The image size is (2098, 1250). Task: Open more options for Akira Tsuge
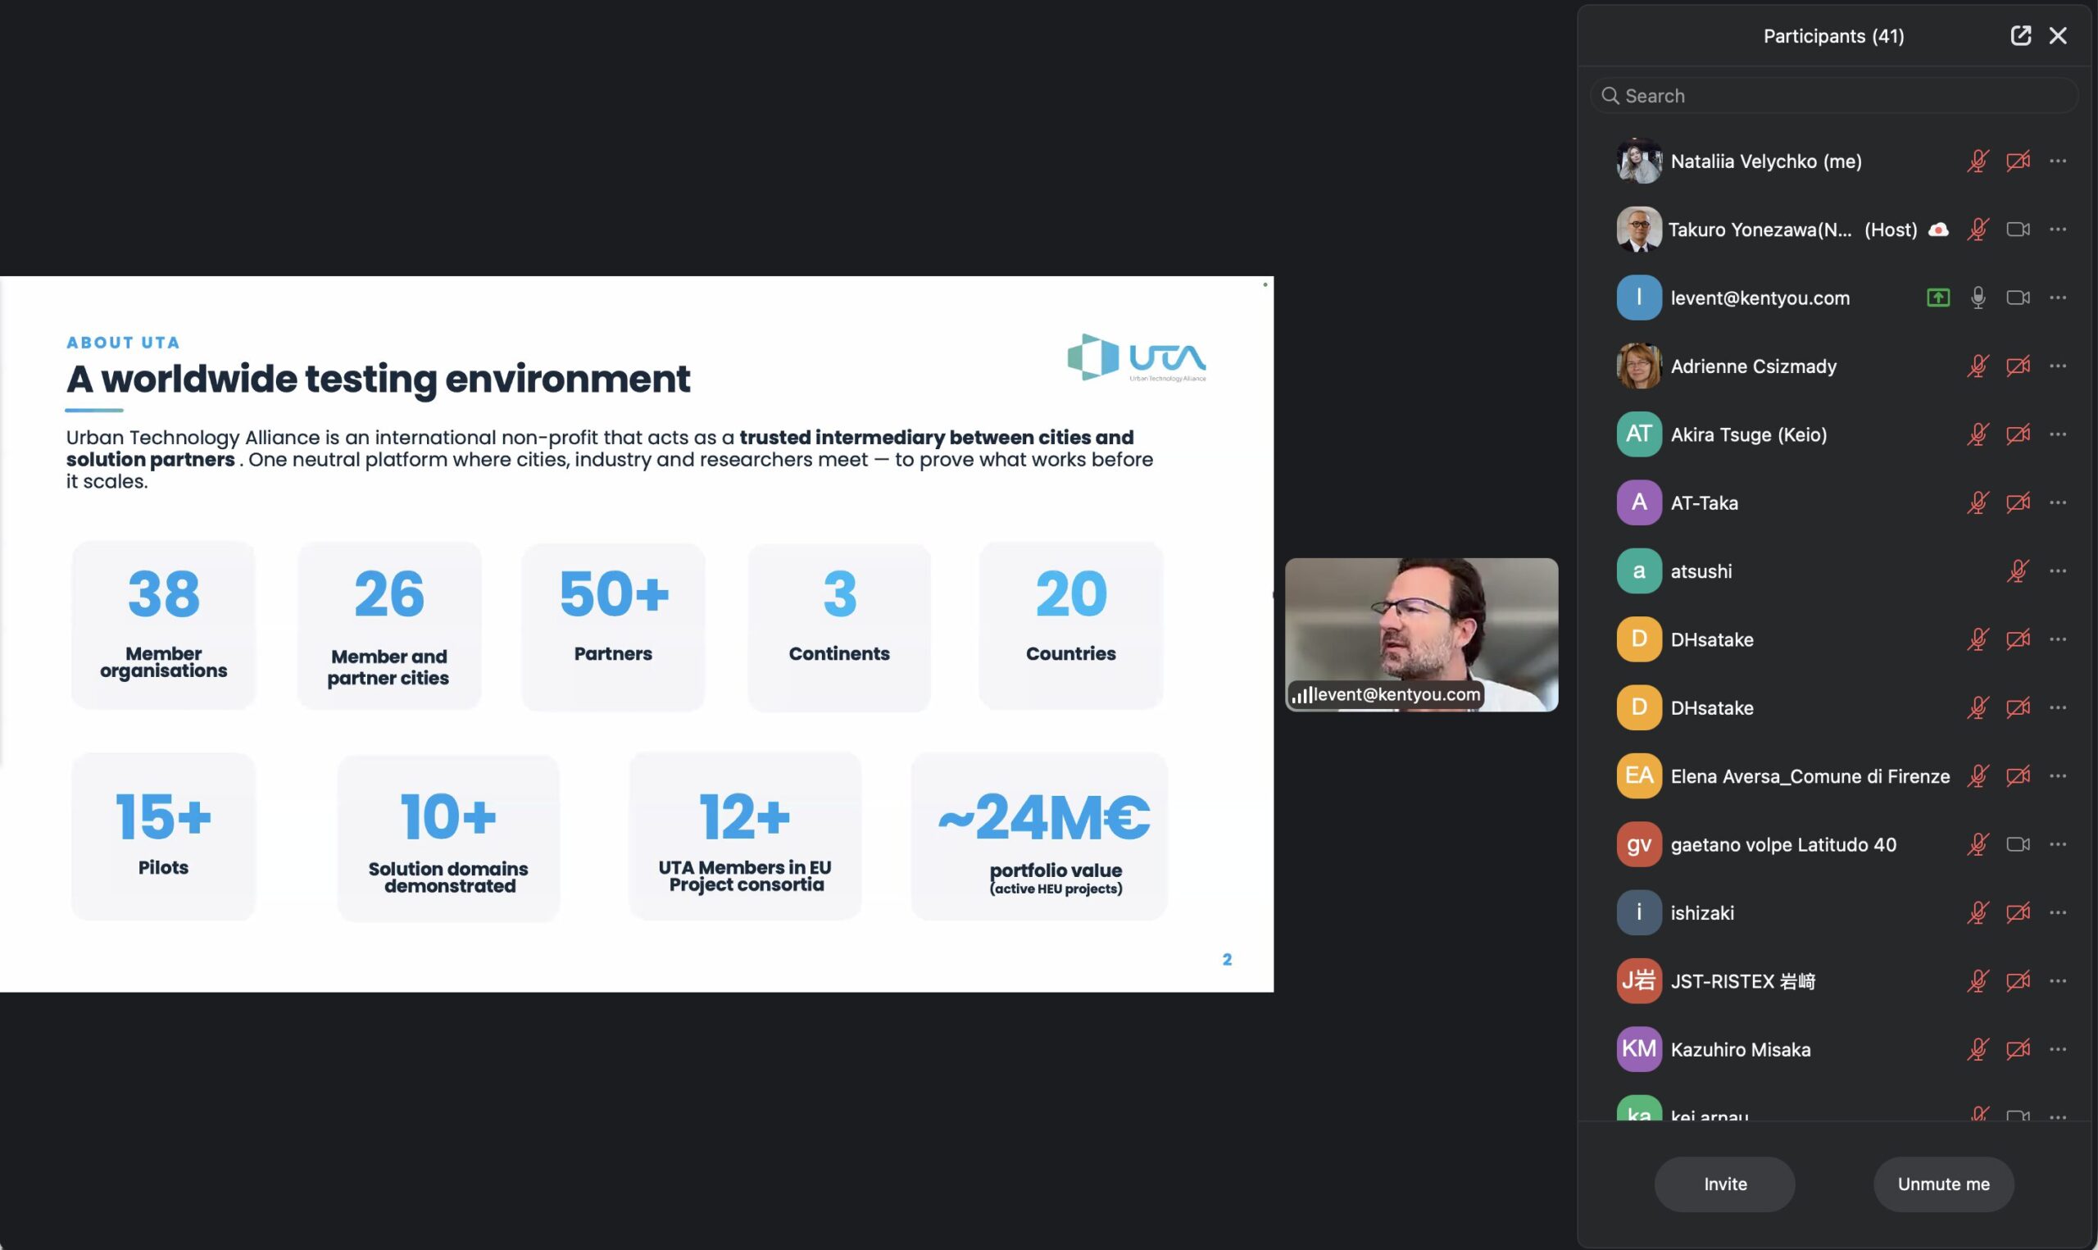pos(2058,434)
